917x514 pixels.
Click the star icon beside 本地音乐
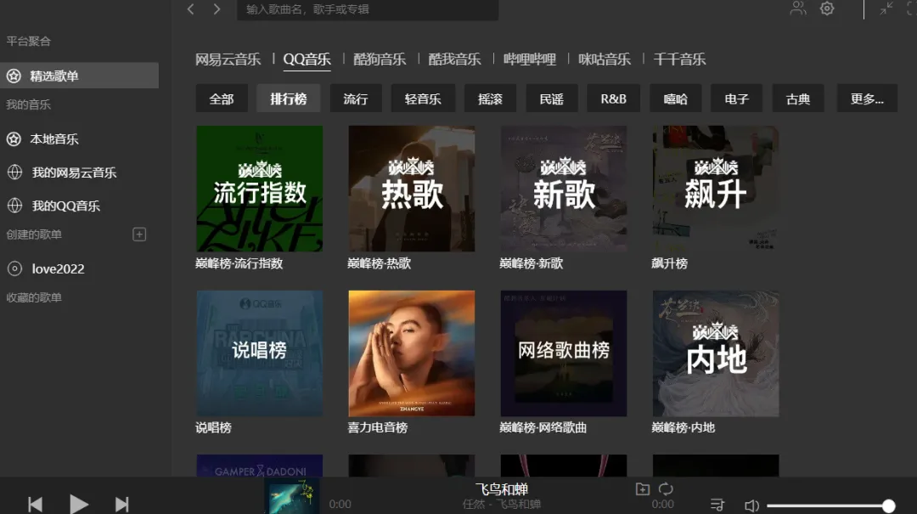(x=14, y=138)
